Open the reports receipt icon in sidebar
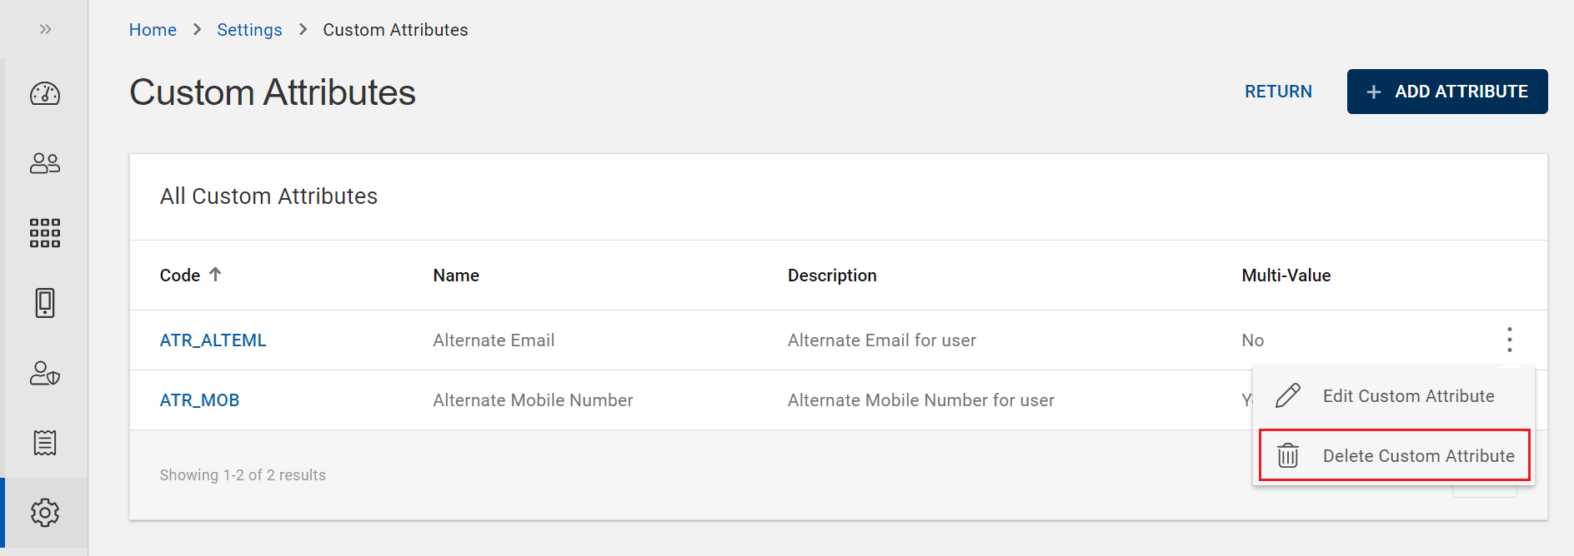Viewport: 1574px width, 556px height. pyautogui.click(x=45, y=443)
